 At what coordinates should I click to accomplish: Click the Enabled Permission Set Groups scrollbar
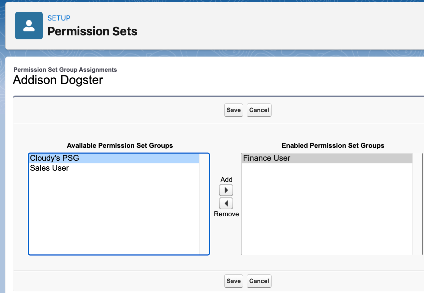pos(417,203)
